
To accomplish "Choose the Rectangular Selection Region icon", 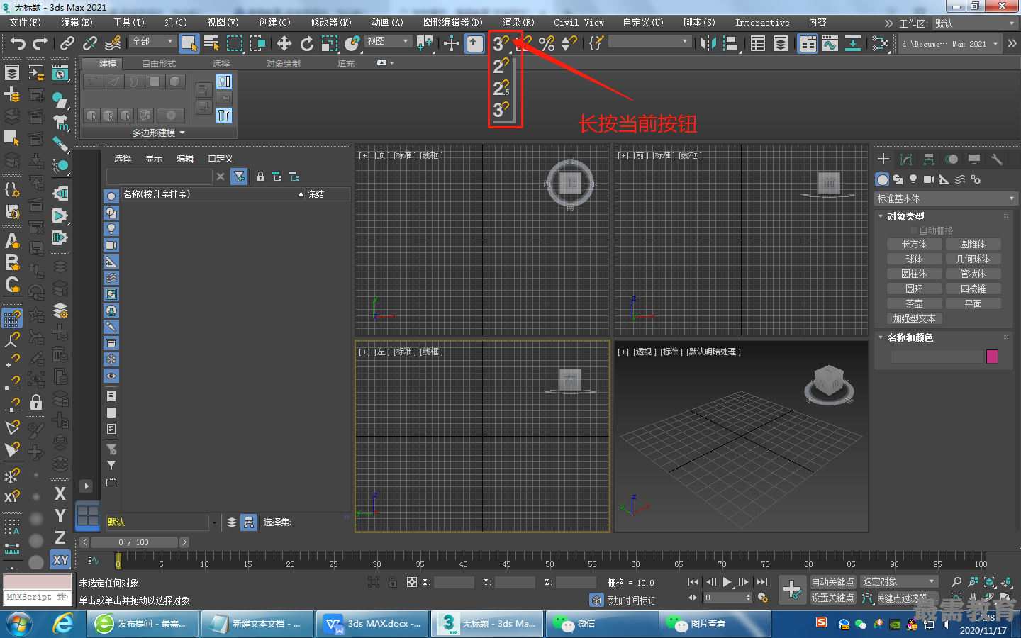I will (x=234, y=43).
